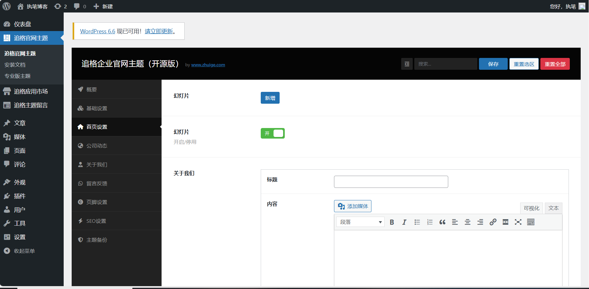The height and width of the screenshot is (289, 589).
Task: Select 追格官网主题 menu item with icon
Action: [x=32, y=38]
